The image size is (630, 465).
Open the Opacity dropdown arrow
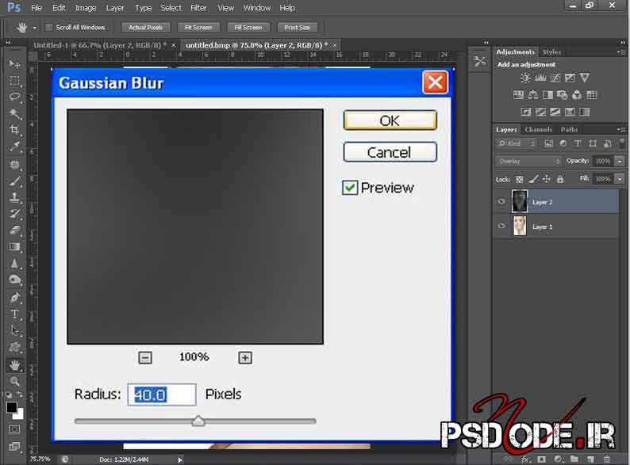[620, 161]
